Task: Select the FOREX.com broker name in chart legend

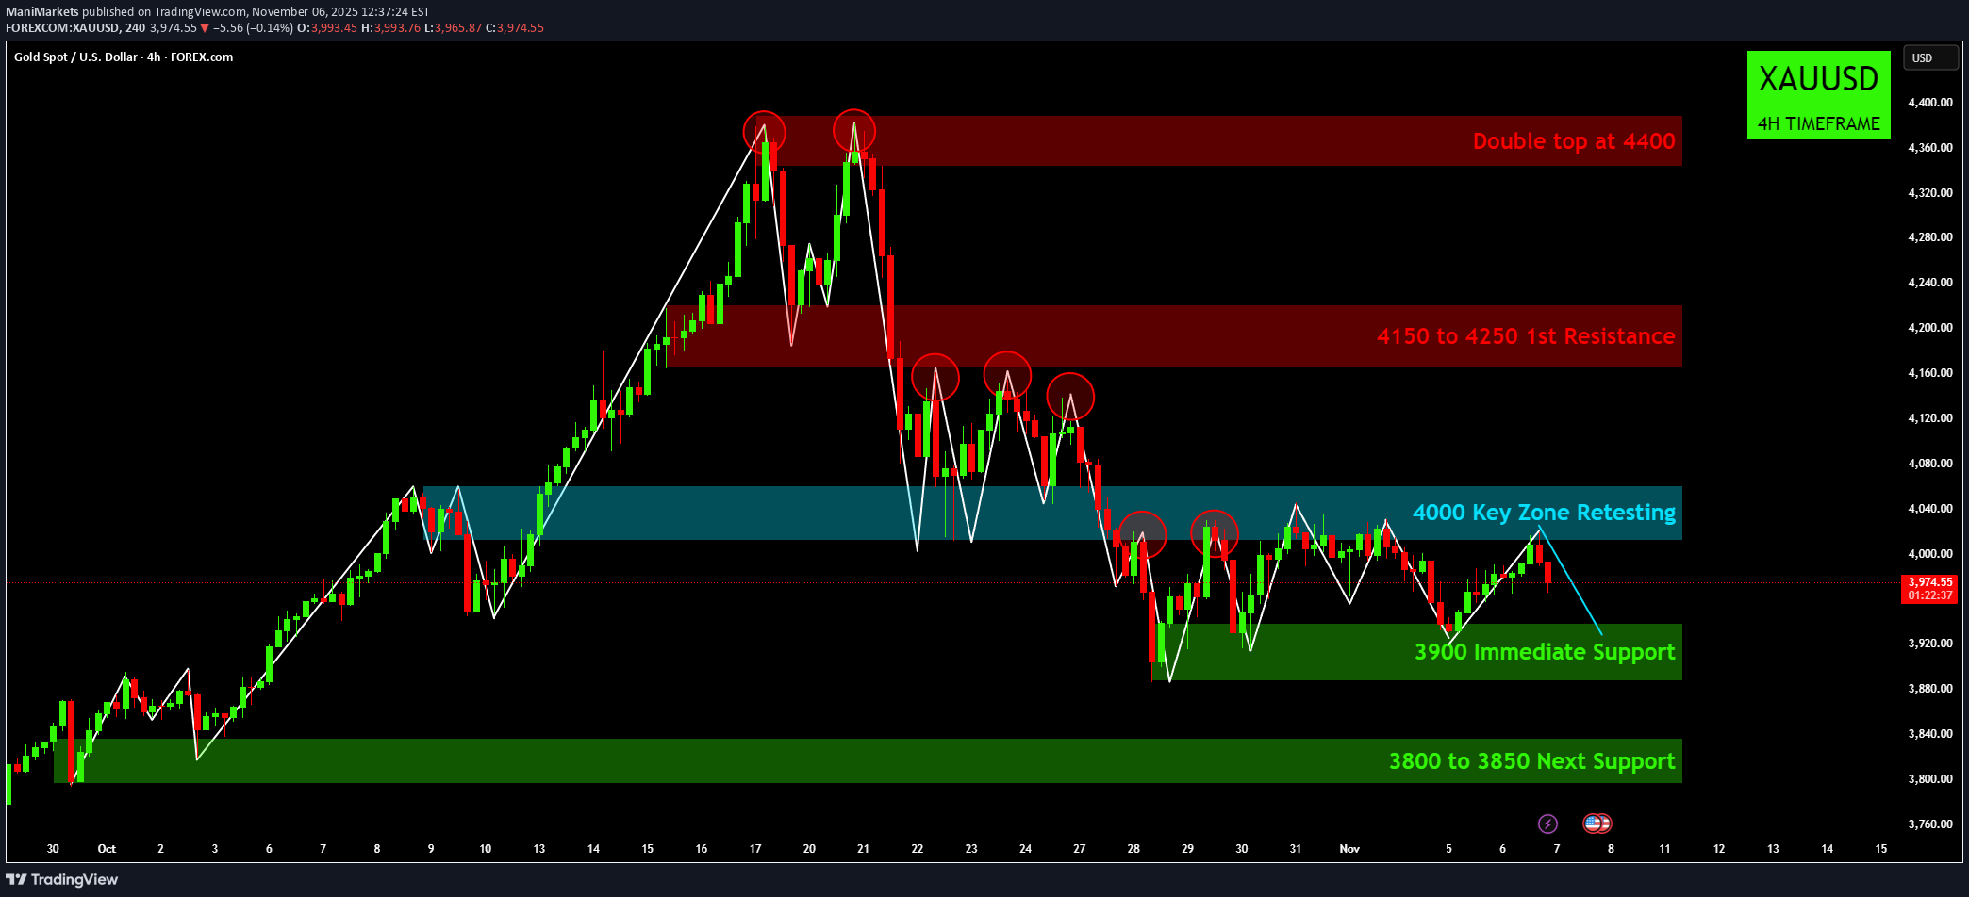Action: click(x=200, y=57)
